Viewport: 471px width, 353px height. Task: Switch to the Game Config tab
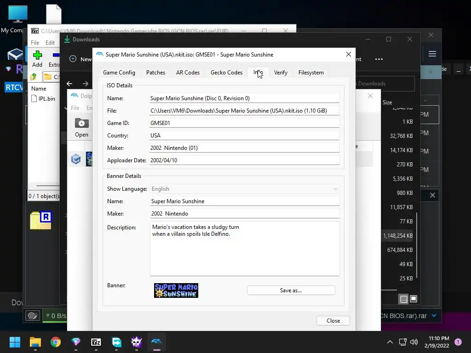pyautogui.click(x=119, y=72)
